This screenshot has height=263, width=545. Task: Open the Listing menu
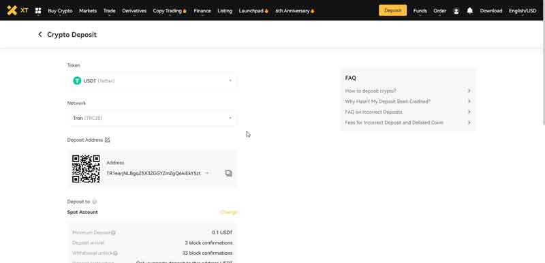pos(225,11)
